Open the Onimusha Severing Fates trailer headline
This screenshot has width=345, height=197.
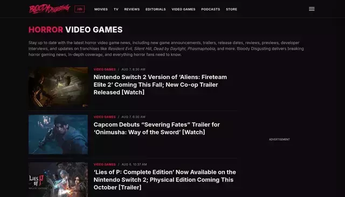157,128
